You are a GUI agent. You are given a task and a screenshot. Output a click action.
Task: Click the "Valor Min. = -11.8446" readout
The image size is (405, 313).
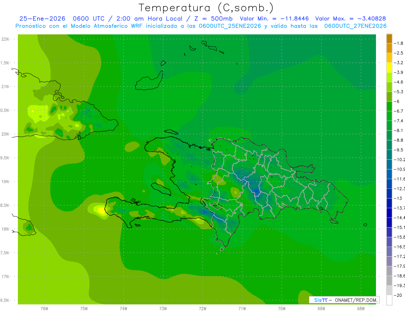point(274,19)
